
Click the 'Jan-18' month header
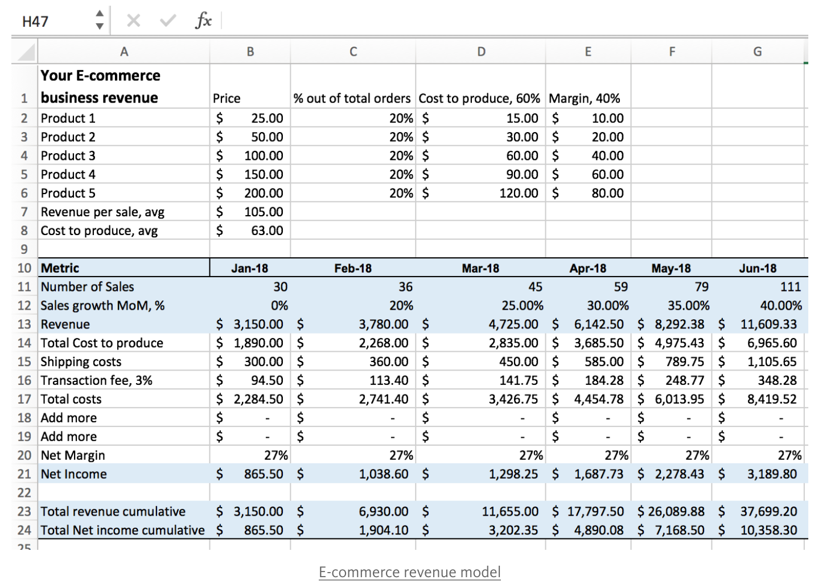point(250,268)
